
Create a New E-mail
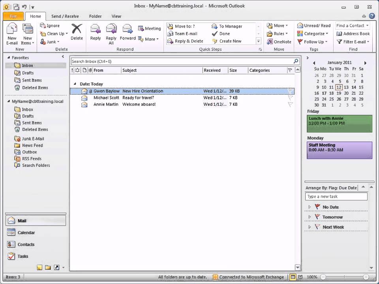pos(12,34)
